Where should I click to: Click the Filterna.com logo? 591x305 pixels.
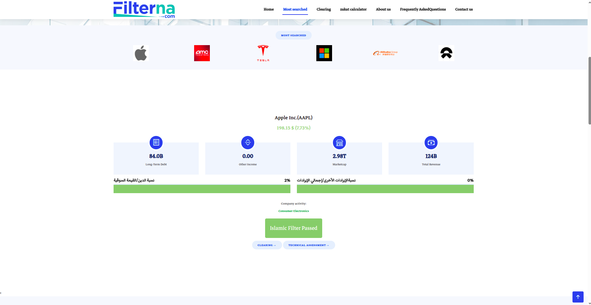point(144,10)
